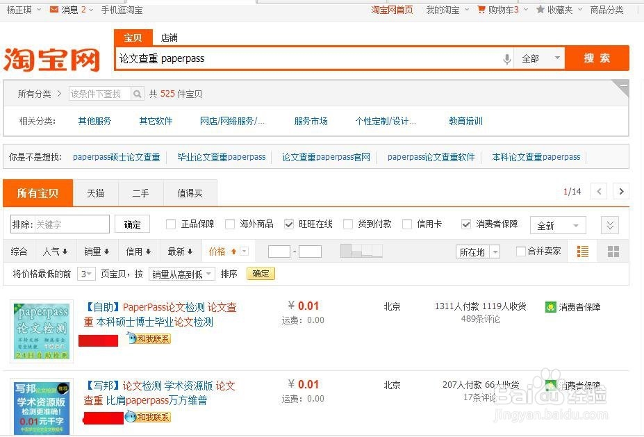Screen dimensions: 644x437
Task: Click yellow 确定 sort confirm button
Action: 261,274
